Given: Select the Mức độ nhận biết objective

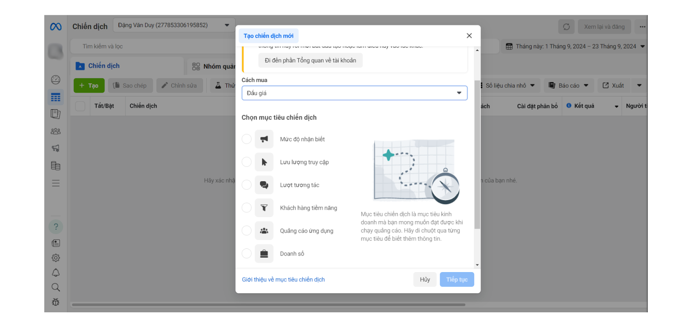Looking at the screenshot, I should tap(247, 139).
